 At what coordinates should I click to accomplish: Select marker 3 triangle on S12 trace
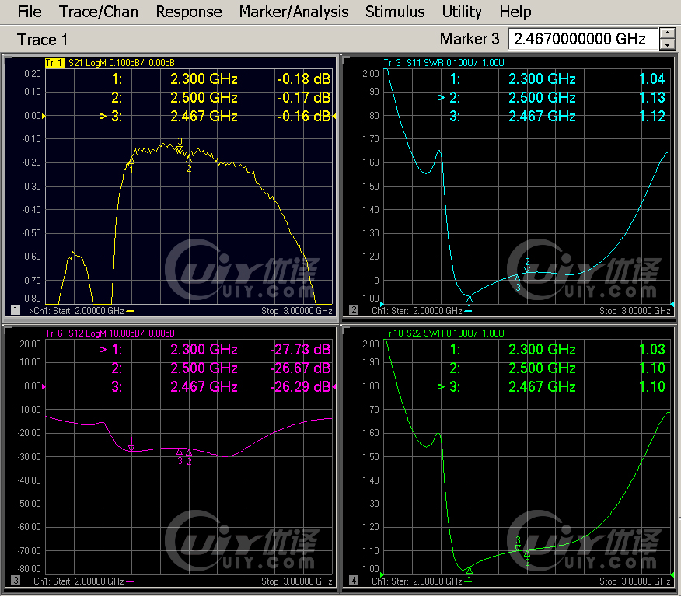pos(180,452)
